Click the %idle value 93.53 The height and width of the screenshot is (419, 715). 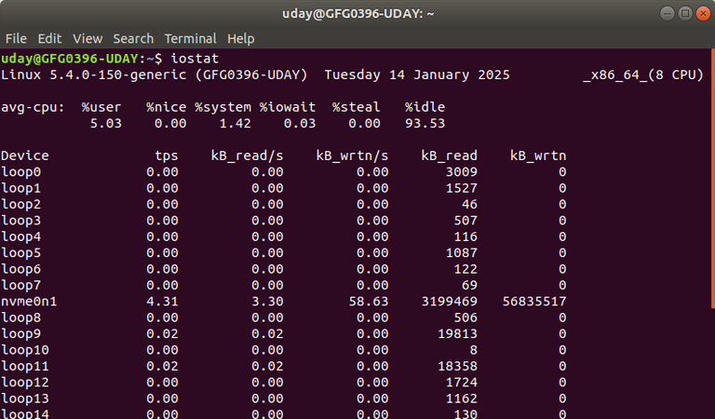425,124
